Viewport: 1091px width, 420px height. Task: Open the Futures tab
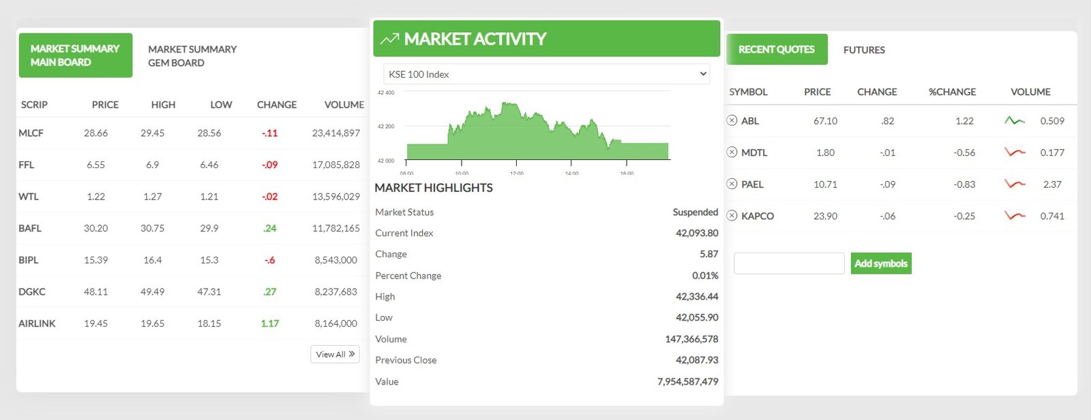864,50
